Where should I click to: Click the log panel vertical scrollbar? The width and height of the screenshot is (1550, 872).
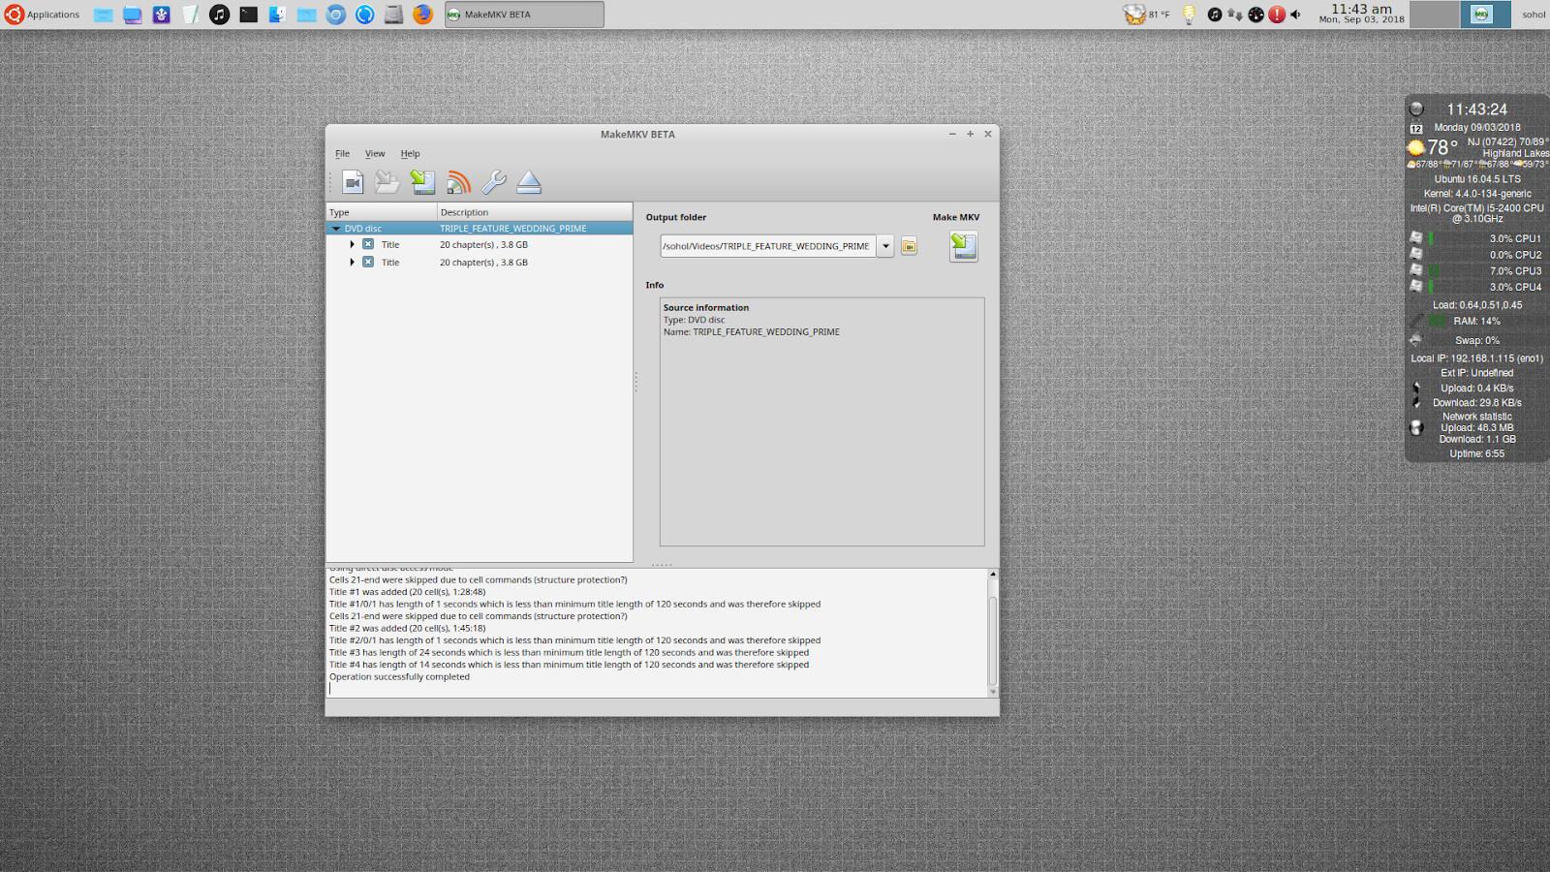[x=992, y=640]
